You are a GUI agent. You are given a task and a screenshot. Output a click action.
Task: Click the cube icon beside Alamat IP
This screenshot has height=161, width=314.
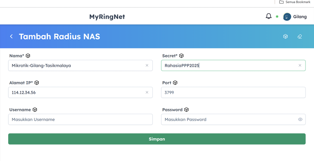(x=37, y=83)
